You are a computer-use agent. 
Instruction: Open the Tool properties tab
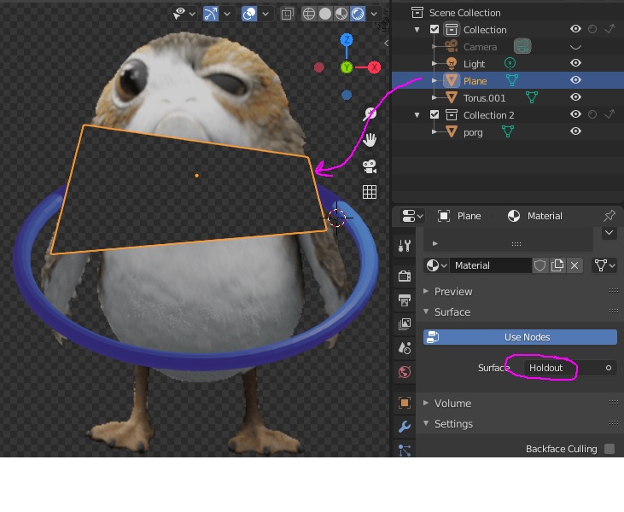point(405,246)
